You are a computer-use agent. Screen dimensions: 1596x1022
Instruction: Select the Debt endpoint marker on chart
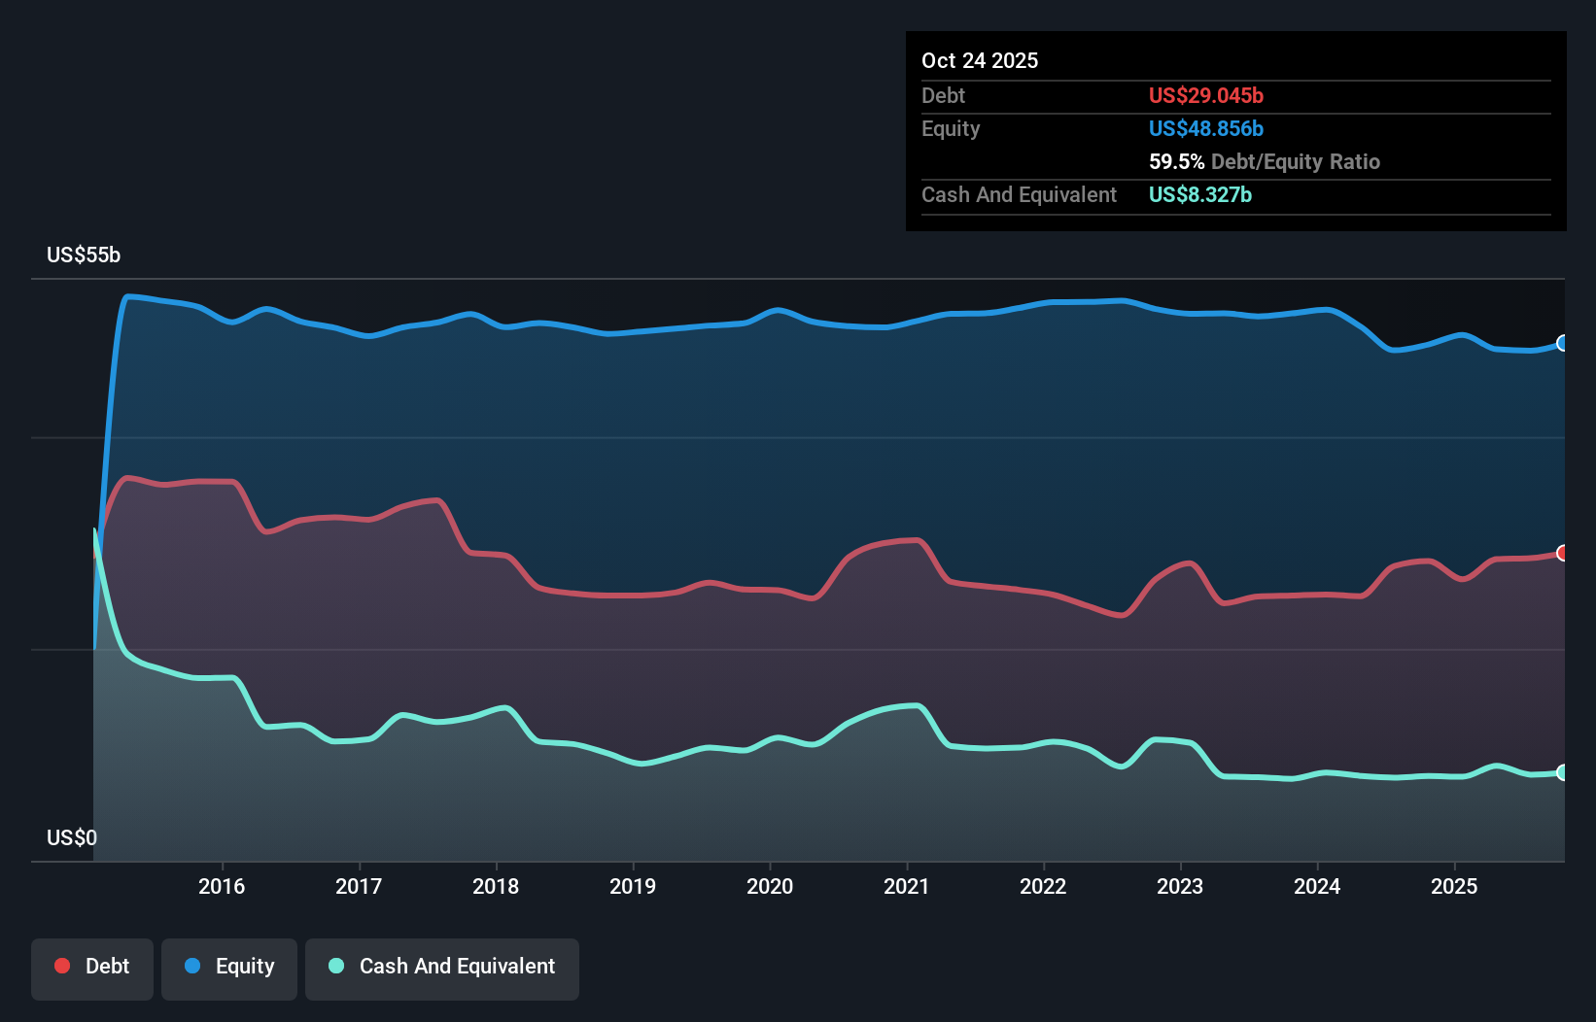(x=1563, y=553)
